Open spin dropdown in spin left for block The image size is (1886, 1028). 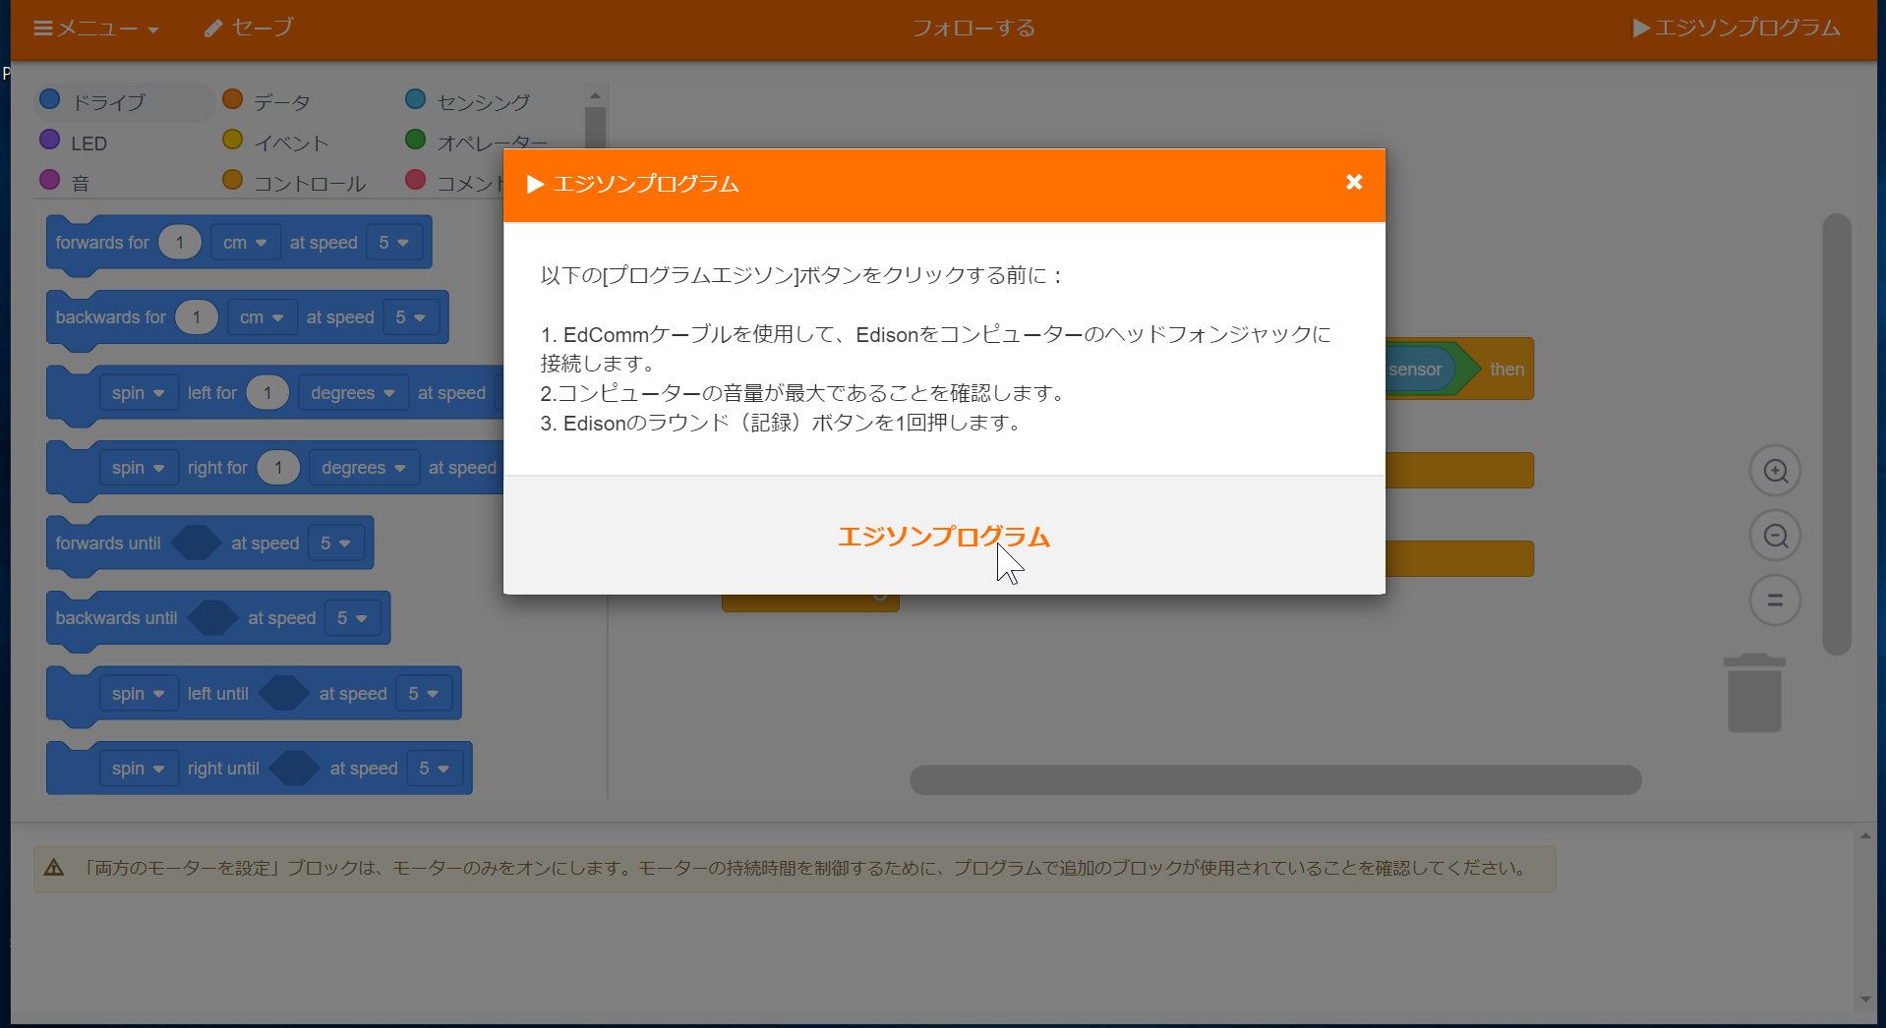[138, 393]
